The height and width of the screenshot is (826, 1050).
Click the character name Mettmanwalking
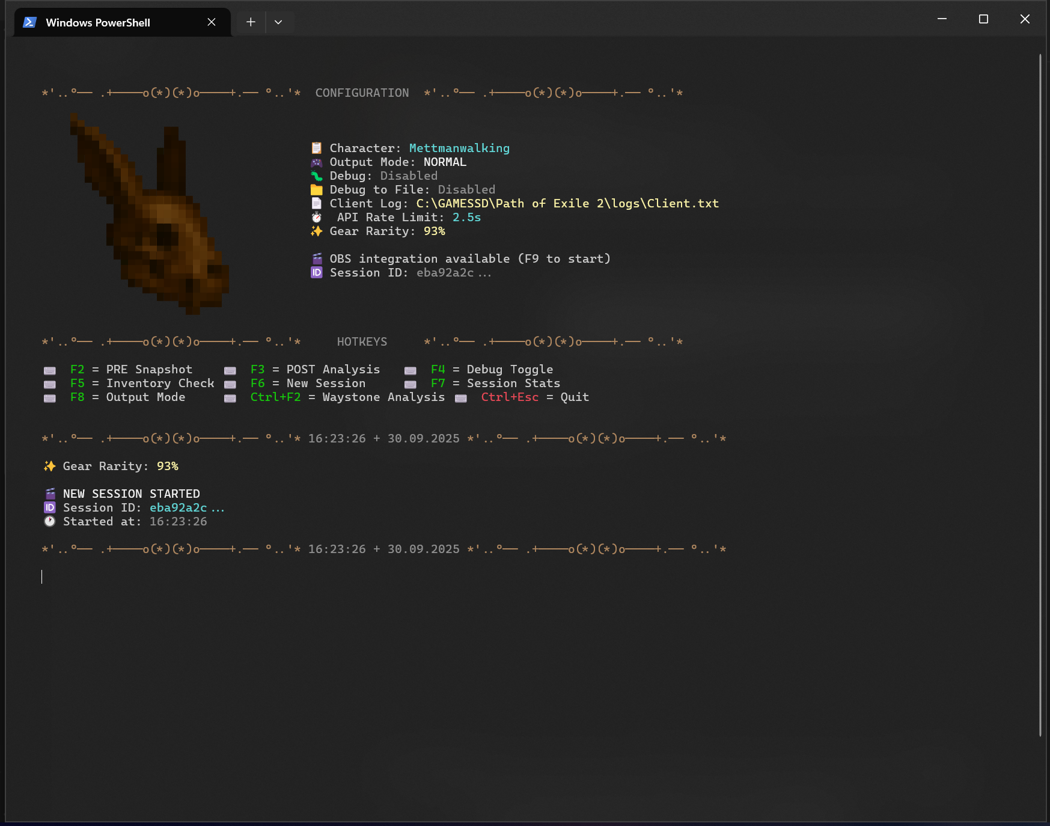click(459, 148)
